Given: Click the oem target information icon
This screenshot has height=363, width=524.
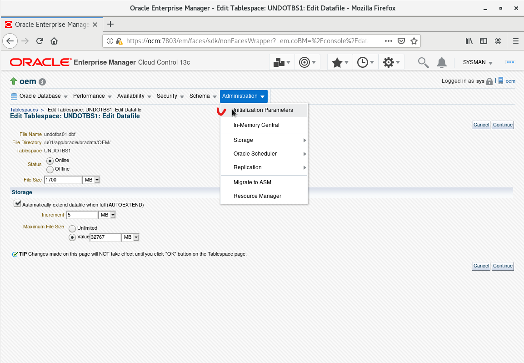Looking at the screenshot, I should tap(42, 81).
